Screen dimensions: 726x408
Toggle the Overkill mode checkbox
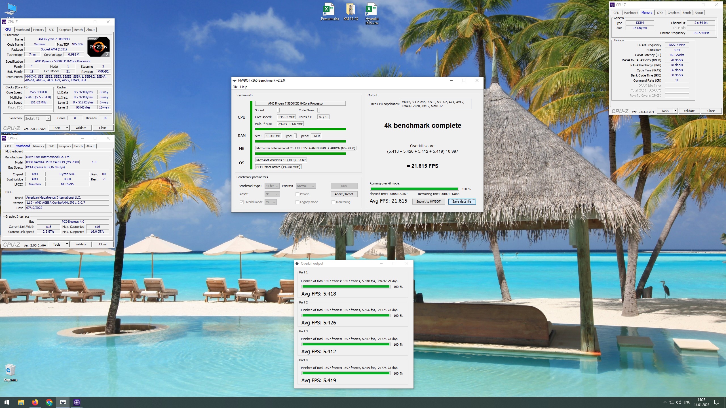coord(242,202)
